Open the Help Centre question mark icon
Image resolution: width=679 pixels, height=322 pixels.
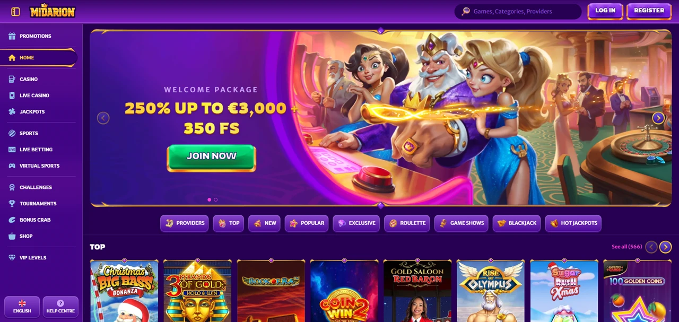60,303
